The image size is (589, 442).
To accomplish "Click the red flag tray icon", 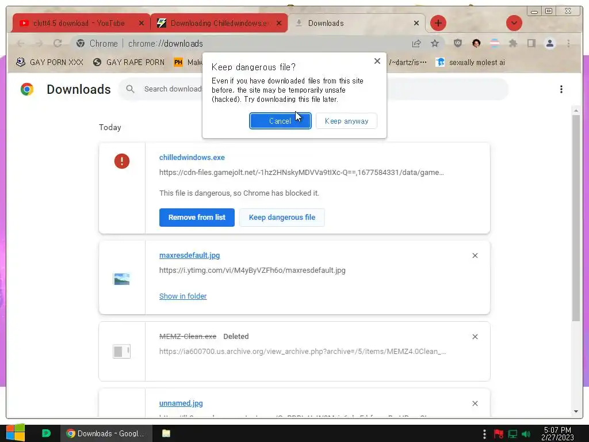I will tap(499, 434).
